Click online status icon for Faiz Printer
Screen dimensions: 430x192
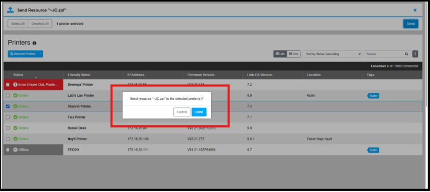pyautogui.click(x=15, y=117)
